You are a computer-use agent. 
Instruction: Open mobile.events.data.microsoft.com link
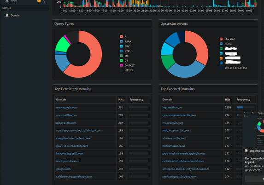(183, 161)
